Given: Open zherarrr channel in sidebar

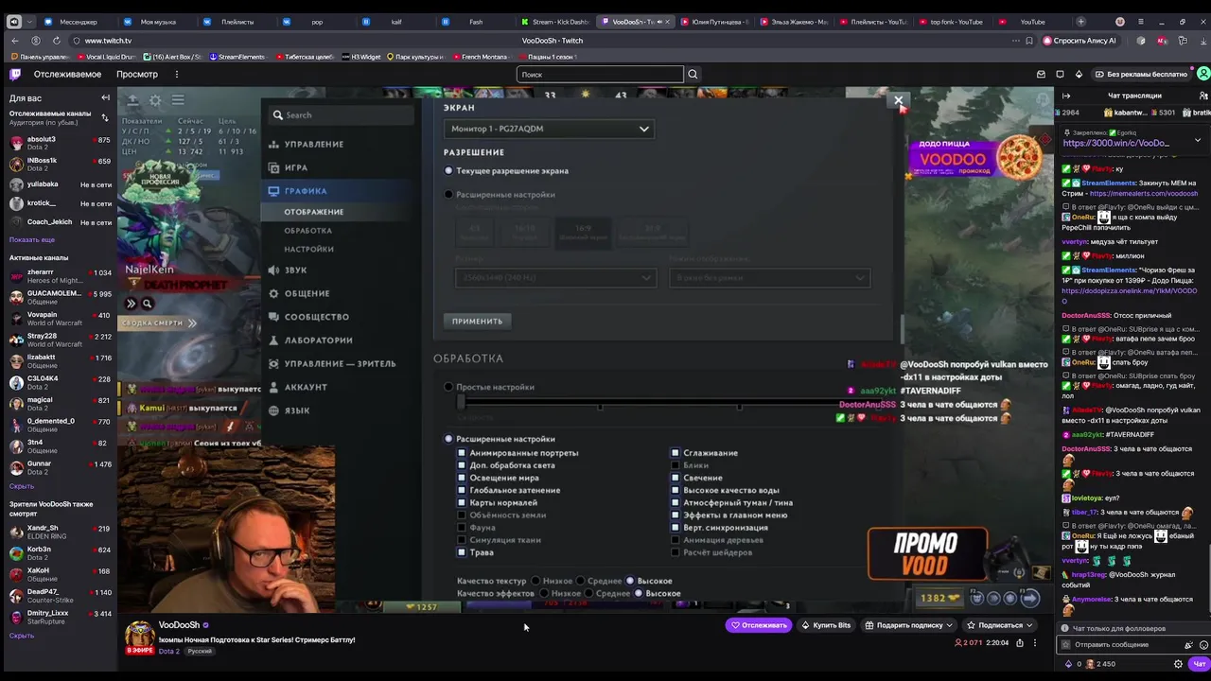Looking at the screenshot, I should pyautogui.click(x=59, y=276).
